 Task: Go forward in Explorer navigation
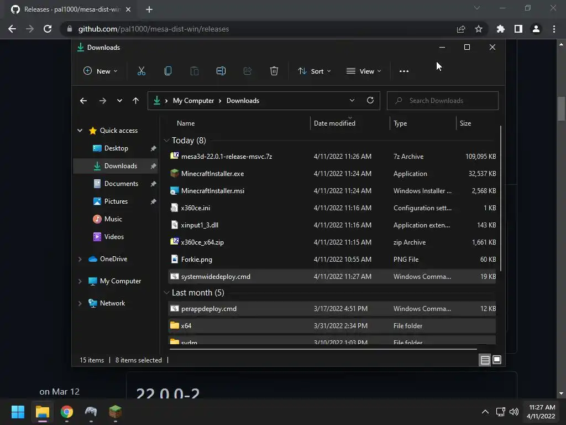[x=103, y=101]
